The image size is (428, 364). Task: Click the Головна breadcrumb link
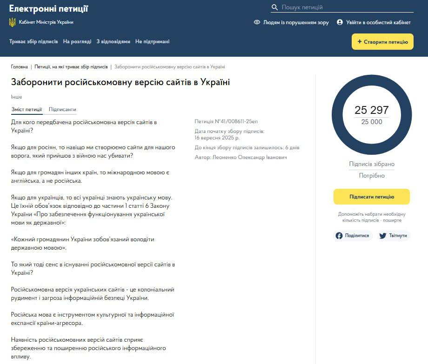(20, 67)
